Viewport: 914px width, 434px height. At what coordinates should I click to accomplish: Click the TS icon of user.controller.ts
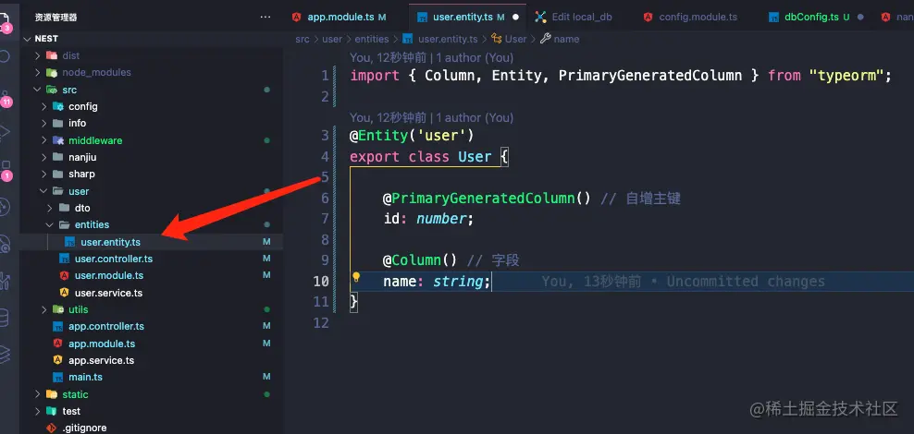(64, 259)
